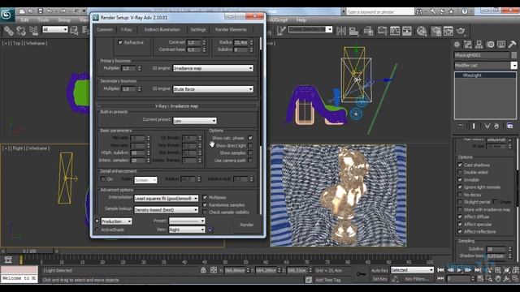Open the V-Ray tab

[127, 29]
